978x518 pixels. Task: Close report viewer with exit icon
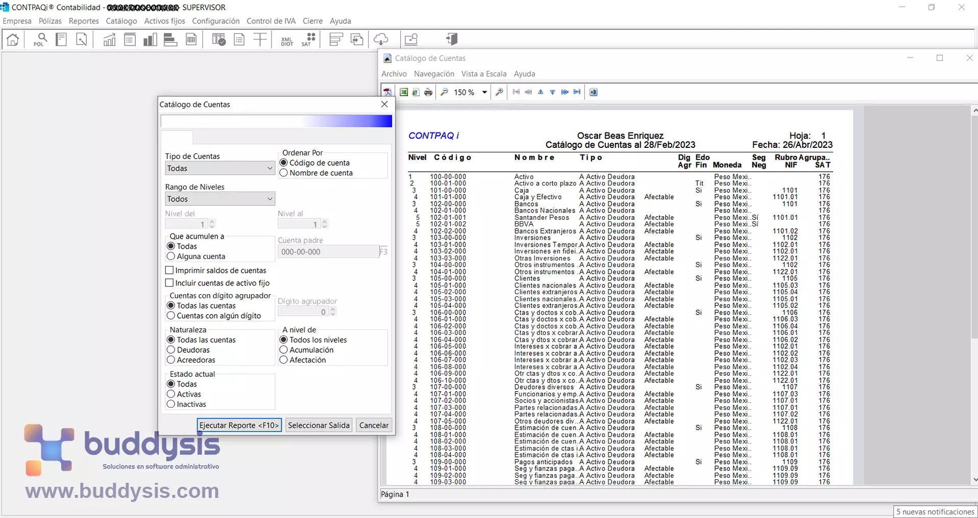[593, 92]
